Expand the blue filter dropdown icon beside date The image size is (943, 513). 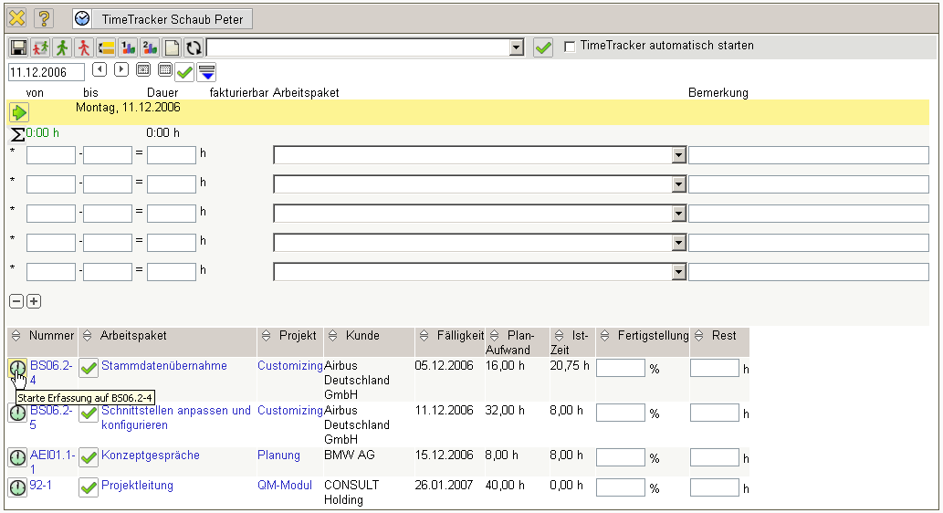(207, 72)
